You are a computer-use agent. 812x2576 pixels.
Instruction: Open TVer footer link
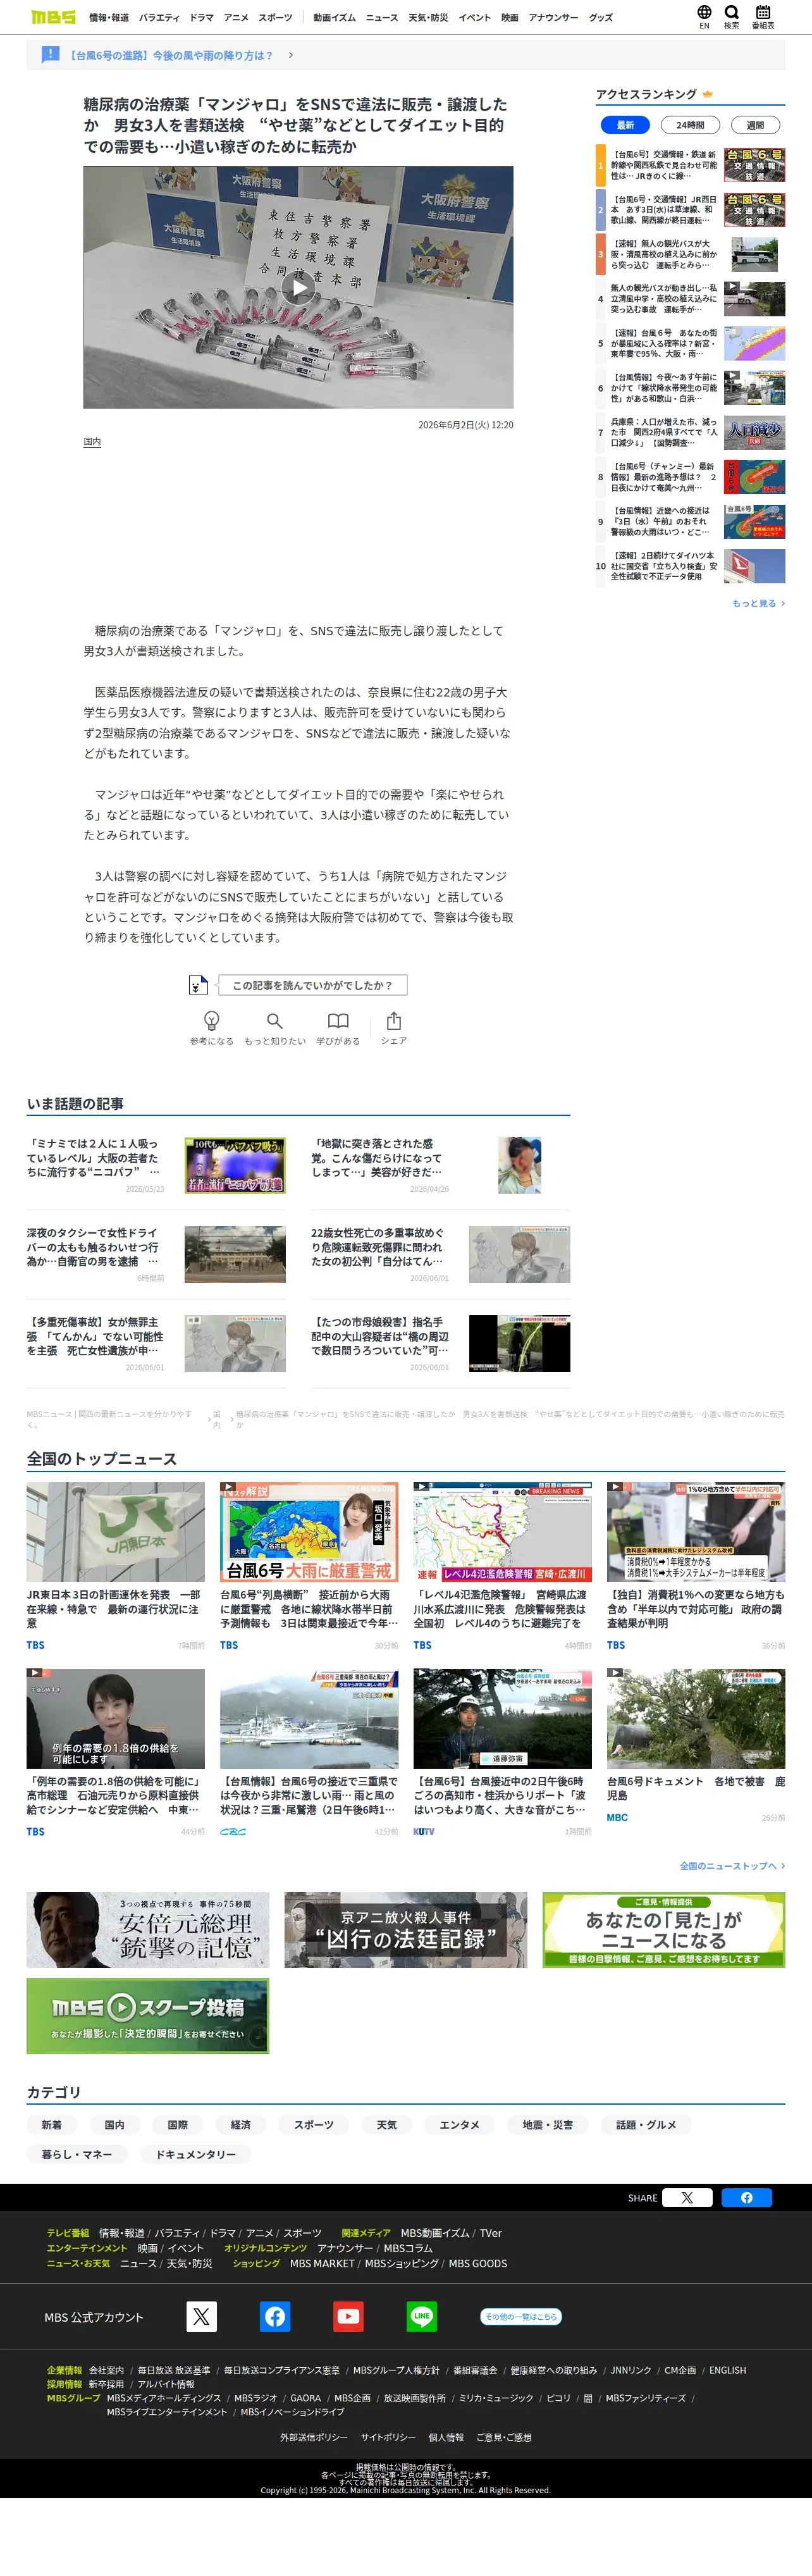[490, 2233]
